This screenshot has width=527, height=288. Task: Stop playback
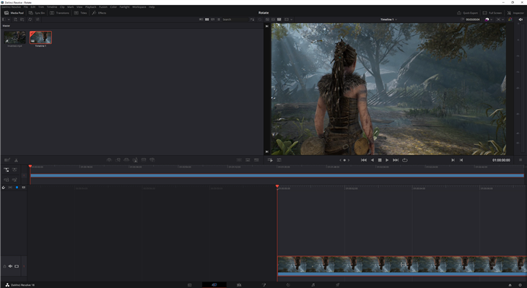[380, 160]
